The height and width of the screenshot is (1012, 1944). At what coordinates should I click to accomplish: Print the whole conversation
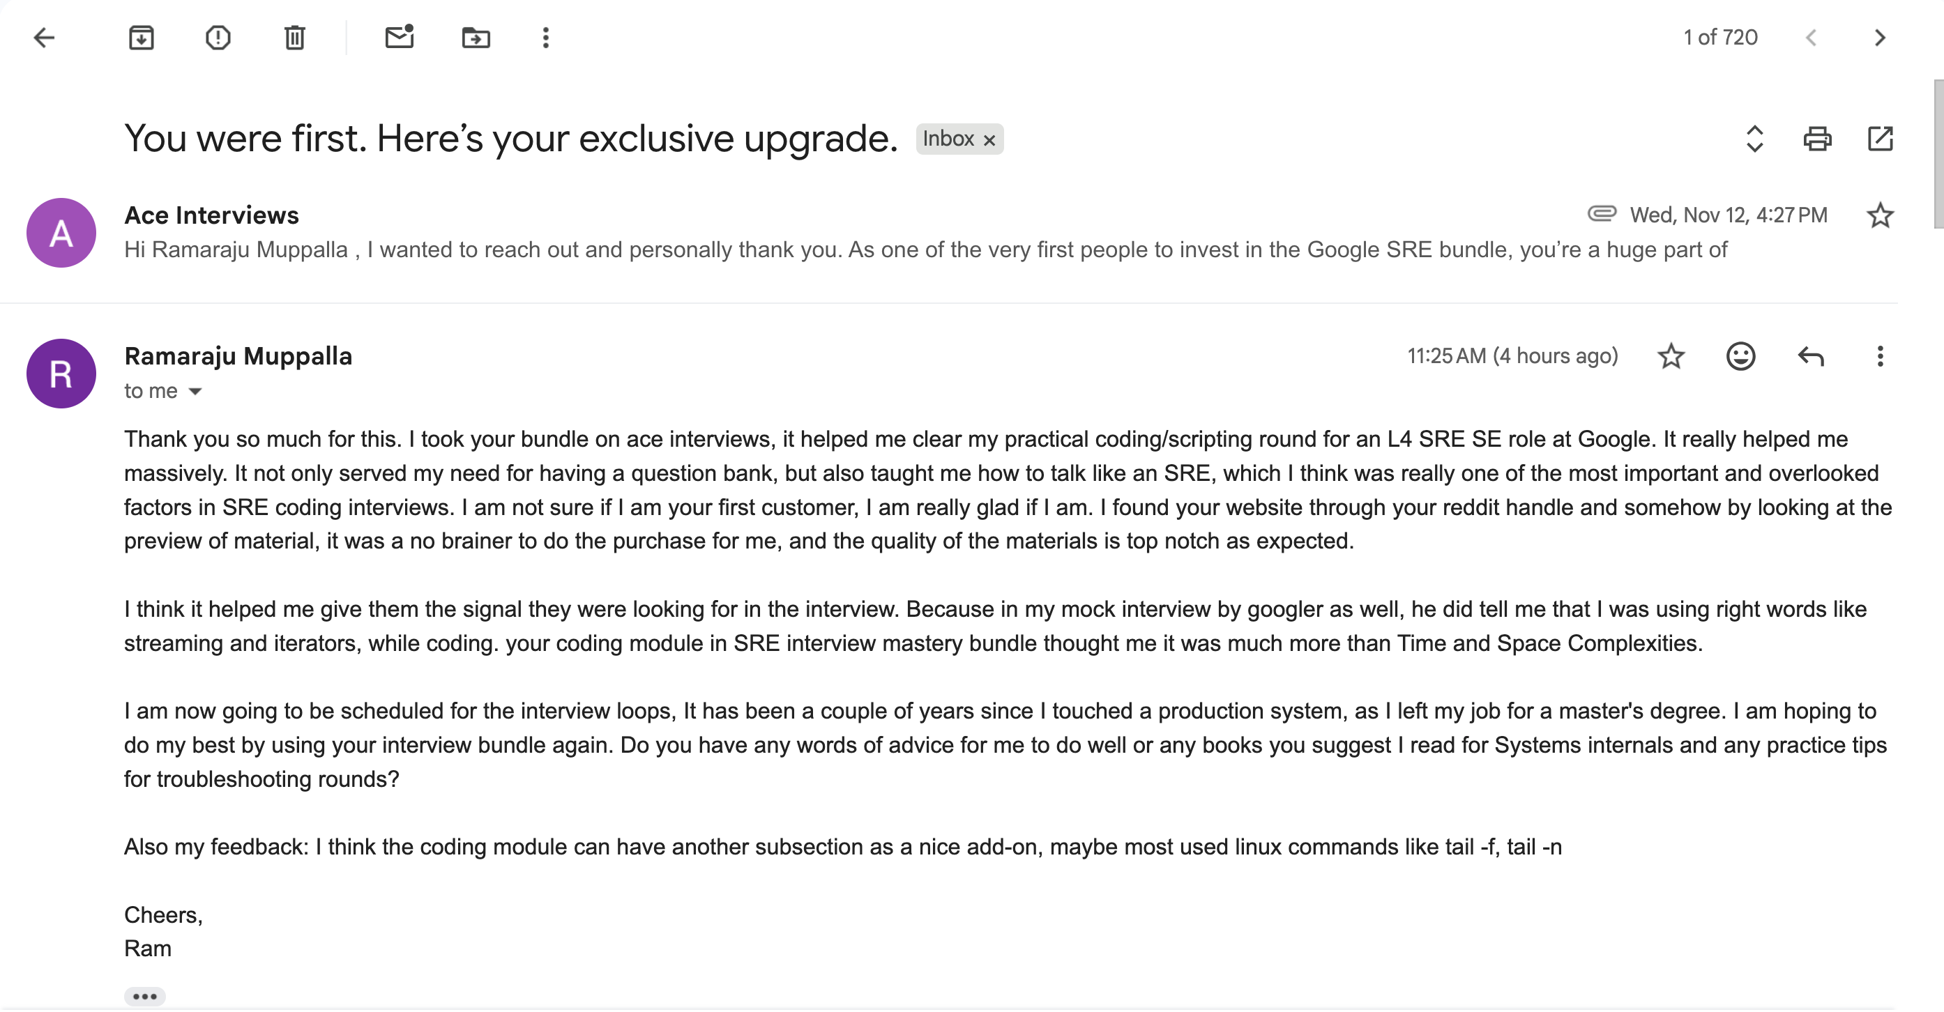[1816, 139]
